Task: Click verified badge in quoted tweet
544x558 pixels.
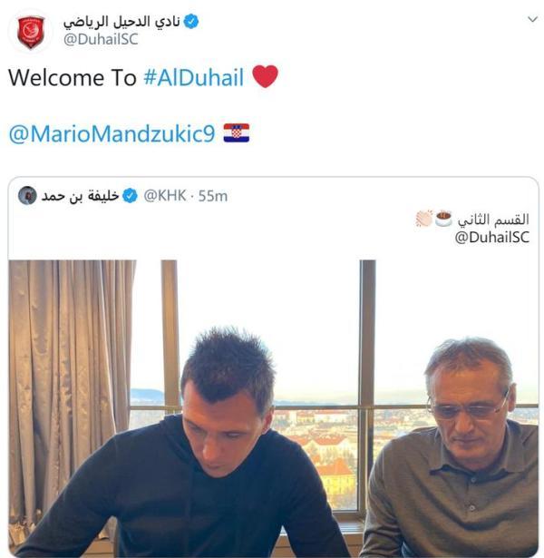Action: pos(130,196)
